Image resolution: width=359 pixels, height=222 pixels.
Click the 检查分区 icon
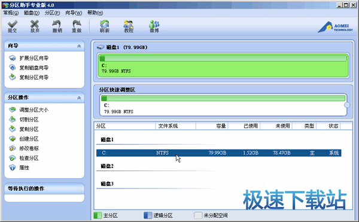pyautogui.click(x=13, y=158)
